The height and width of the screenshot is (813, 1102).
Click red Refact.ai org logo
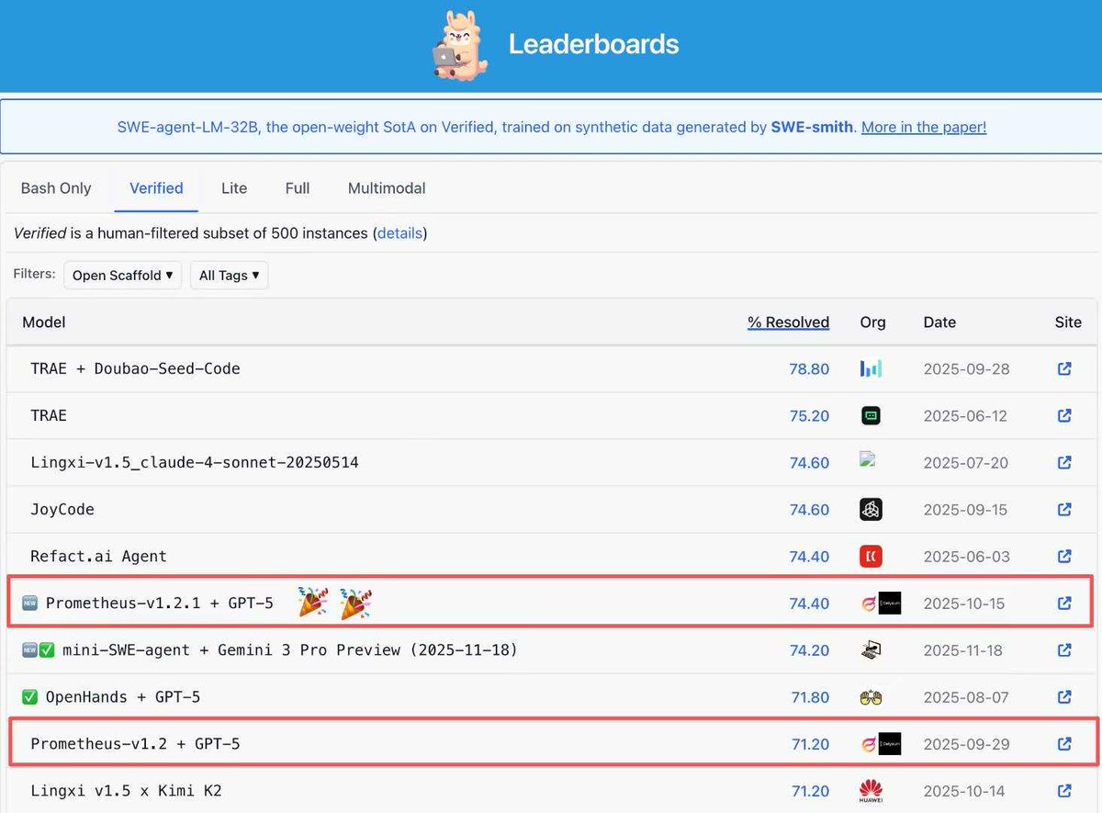(x=871, y=556)
